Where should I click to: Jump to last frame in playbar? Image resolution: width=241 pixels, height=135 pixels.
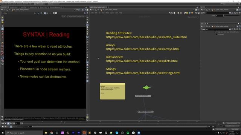[x=14, y=123]
